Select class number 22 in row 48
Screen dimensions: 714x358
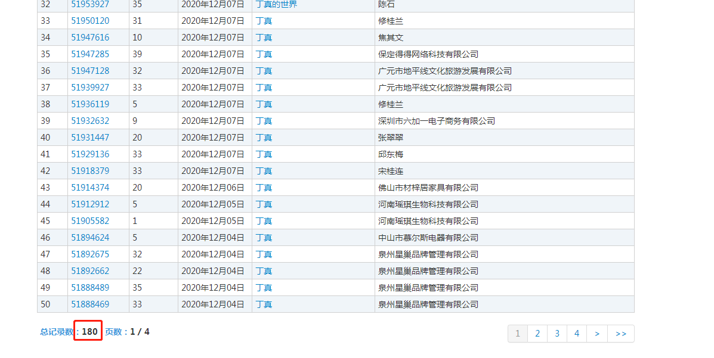(137, 271)
